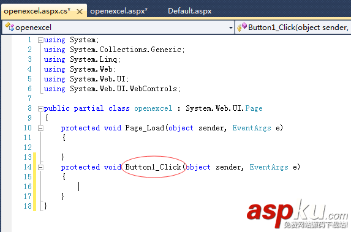The height and width of the screenshot is (232, 351).
Task: Click EventArgs in Button1_Click signature
Action: coord(269,167)
